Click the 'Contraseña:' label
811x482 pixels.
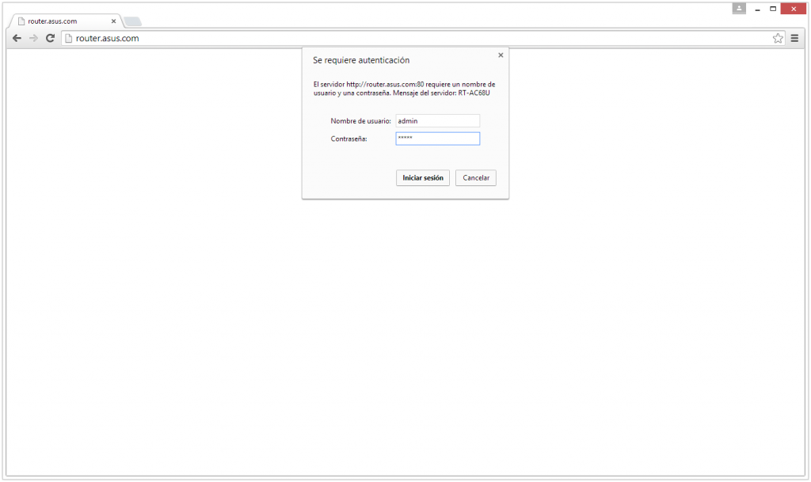coord(348,139)
